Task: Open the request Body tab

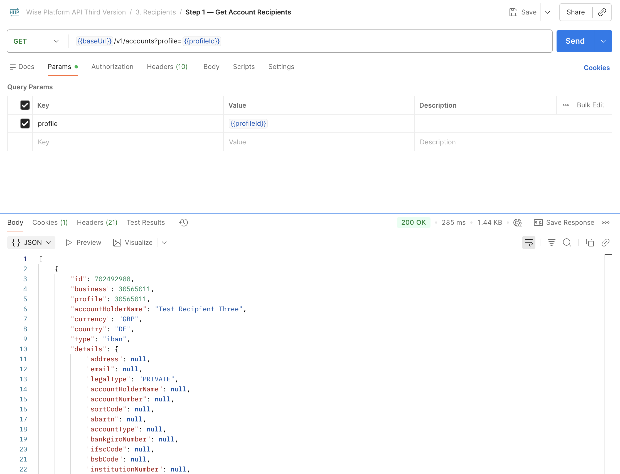Action: [211, 66]
